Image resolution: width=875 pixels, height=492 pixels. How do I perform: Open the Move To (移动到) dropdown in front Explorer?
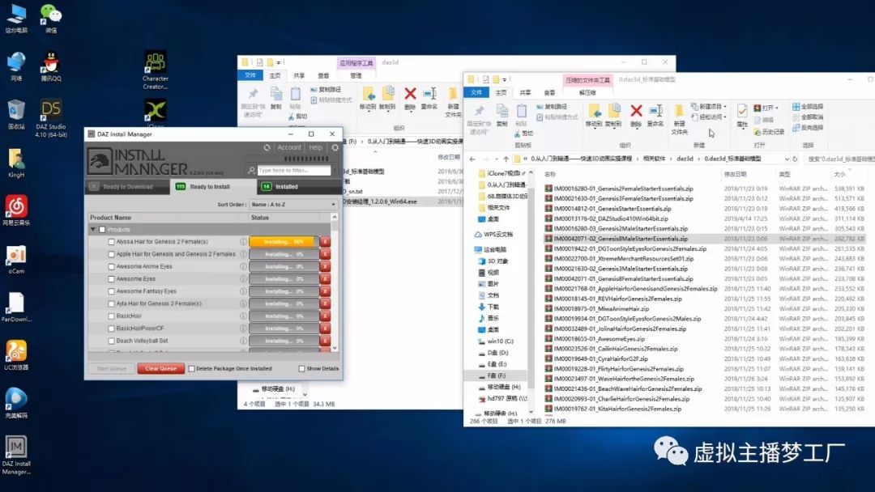pos(595,116)
